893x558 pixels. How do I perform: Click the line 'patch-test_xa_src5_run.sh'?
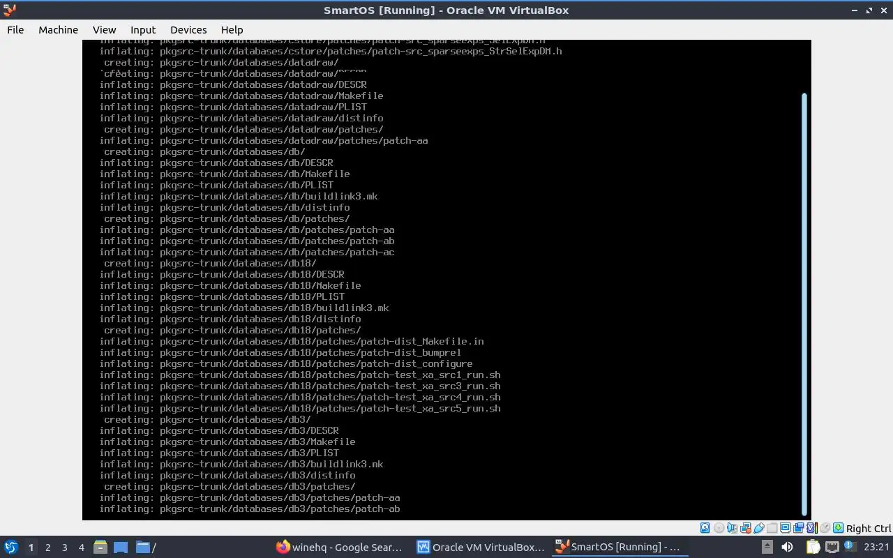pos(300,408)
